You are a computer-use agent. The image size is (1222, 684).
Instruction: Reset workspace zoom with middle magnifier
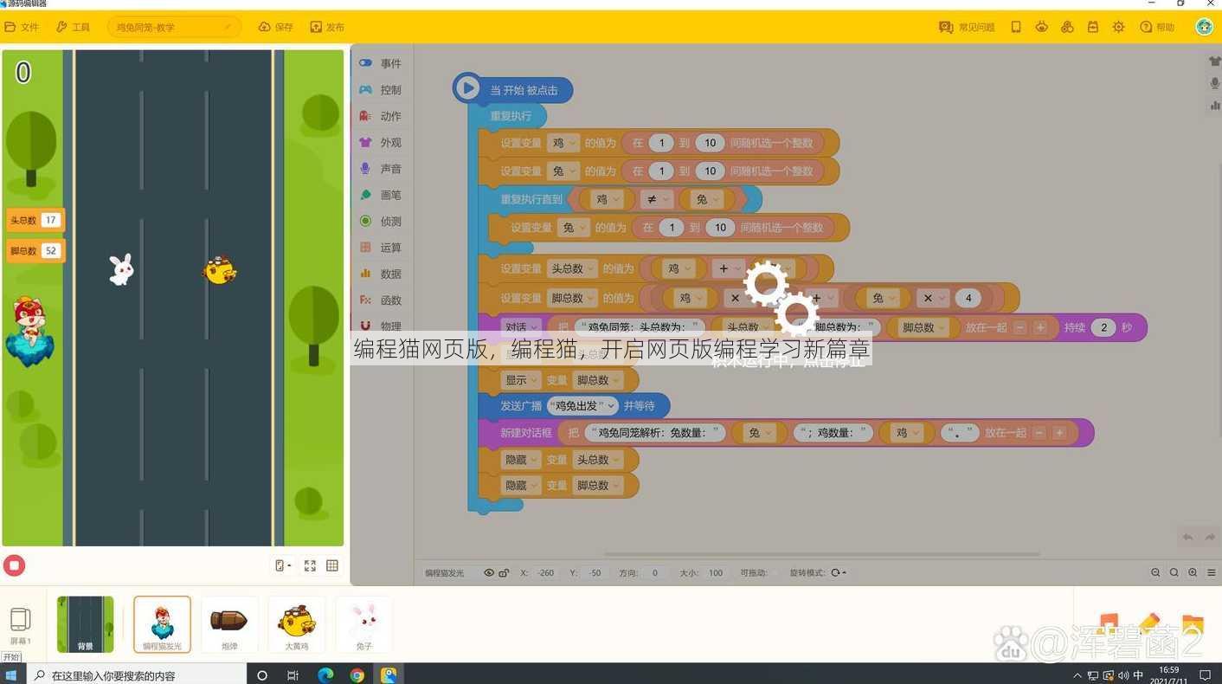[x=1174, y=572]
